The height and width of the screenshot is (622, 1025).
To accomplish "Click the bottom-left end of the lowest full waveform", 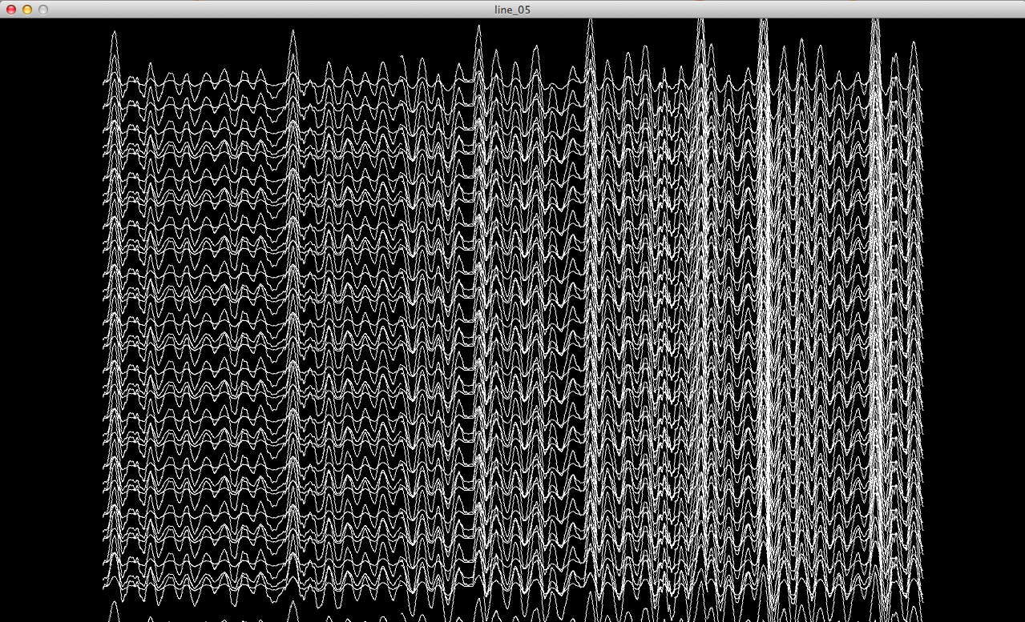I will coord(105,590).
